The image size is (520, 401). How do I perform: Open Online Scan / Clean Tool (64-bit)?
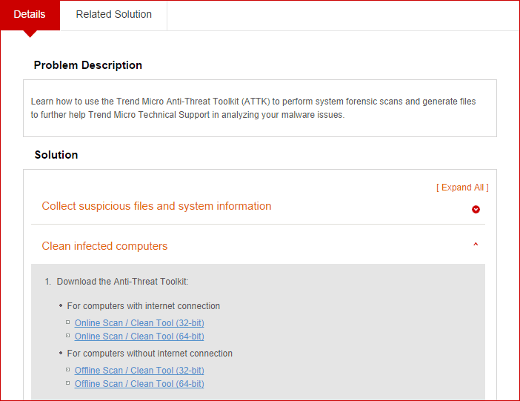[139, 337]
